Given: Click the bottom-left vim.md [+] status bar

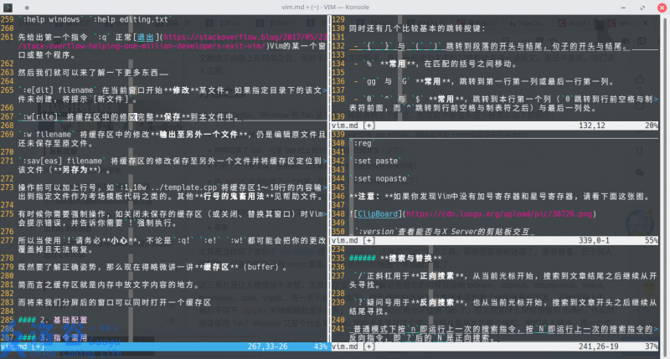Looking at the screenshot, I should [x=167, y=344].
